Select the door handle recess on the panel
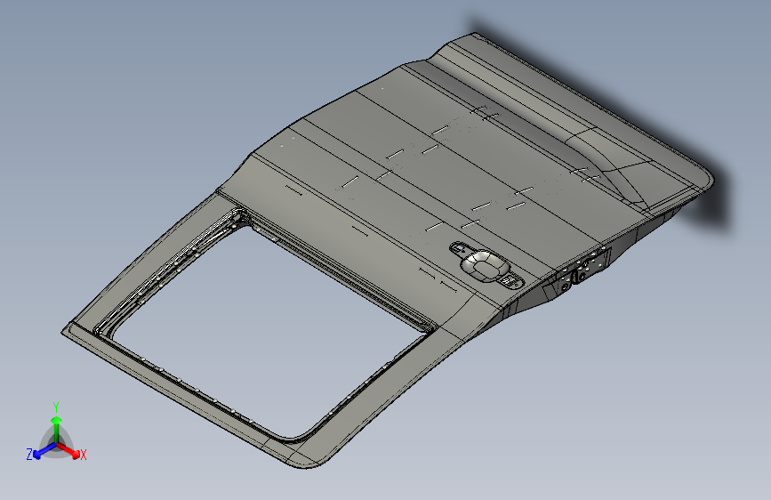Image resolution: width=771 pixels, height=500 pixels. 485,266
